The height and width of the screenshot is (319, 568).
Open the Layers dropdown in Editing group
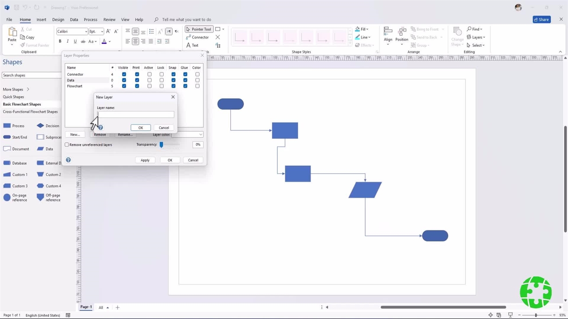coord(476,37)
